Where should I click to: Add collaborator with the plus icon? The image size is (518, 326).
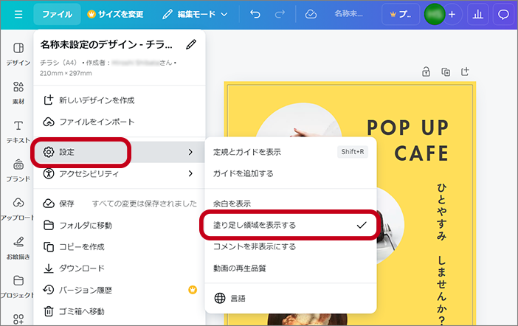452,14
